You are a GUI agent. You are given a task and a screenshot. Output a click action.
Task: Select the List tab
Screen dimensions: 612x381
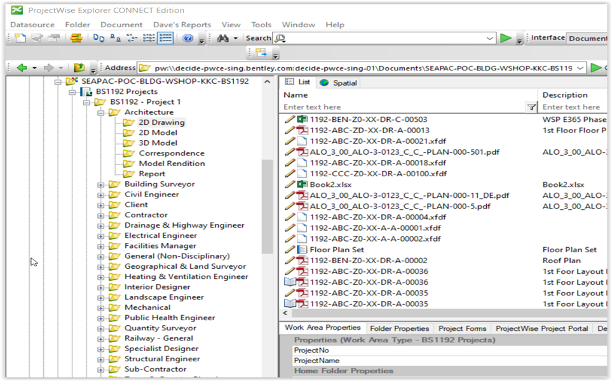(297, 82)
